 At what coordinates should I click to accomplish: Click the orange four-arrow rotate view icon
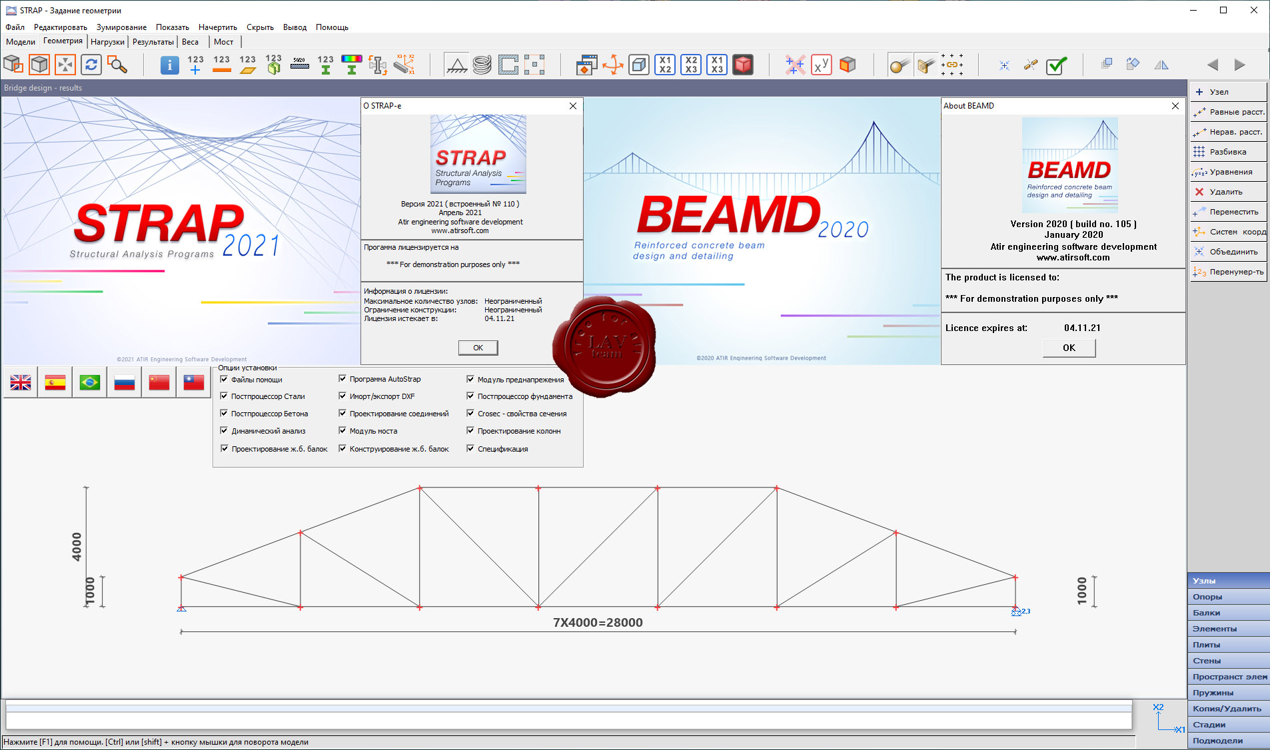612,65
